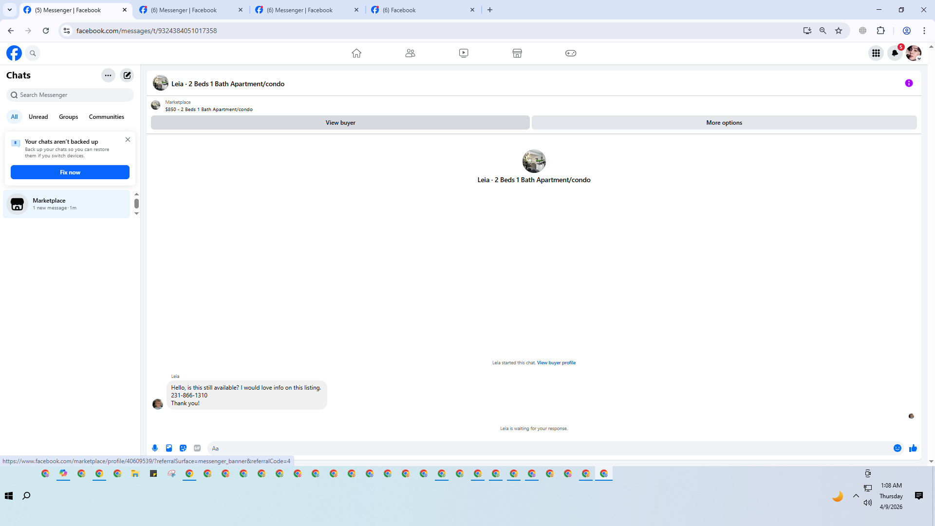Open the account profile menu avatar
The height and width of the screenshot is (526, 935).
click(x=914, y=53)
